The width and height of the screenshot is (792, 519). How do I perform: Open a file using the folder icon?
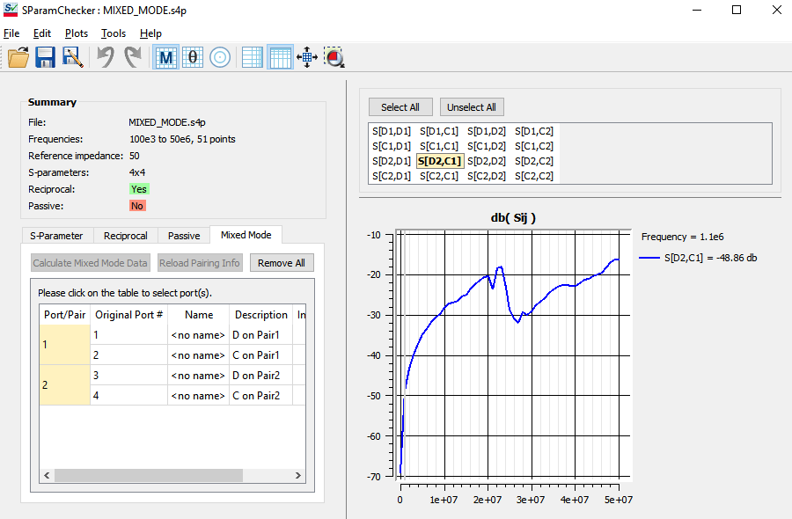pyautogui.click(x=18, y=56)
